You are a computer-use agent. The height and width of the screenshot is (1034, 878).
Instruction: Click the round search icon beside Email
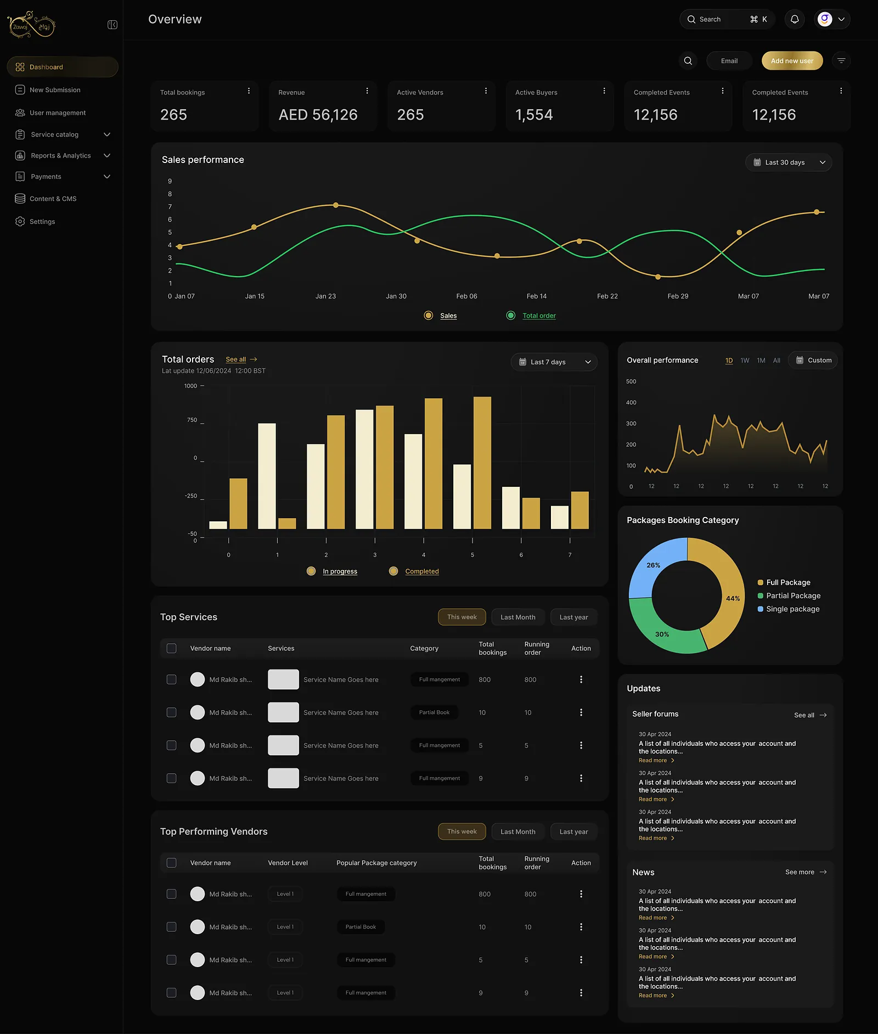click(688, 61)
